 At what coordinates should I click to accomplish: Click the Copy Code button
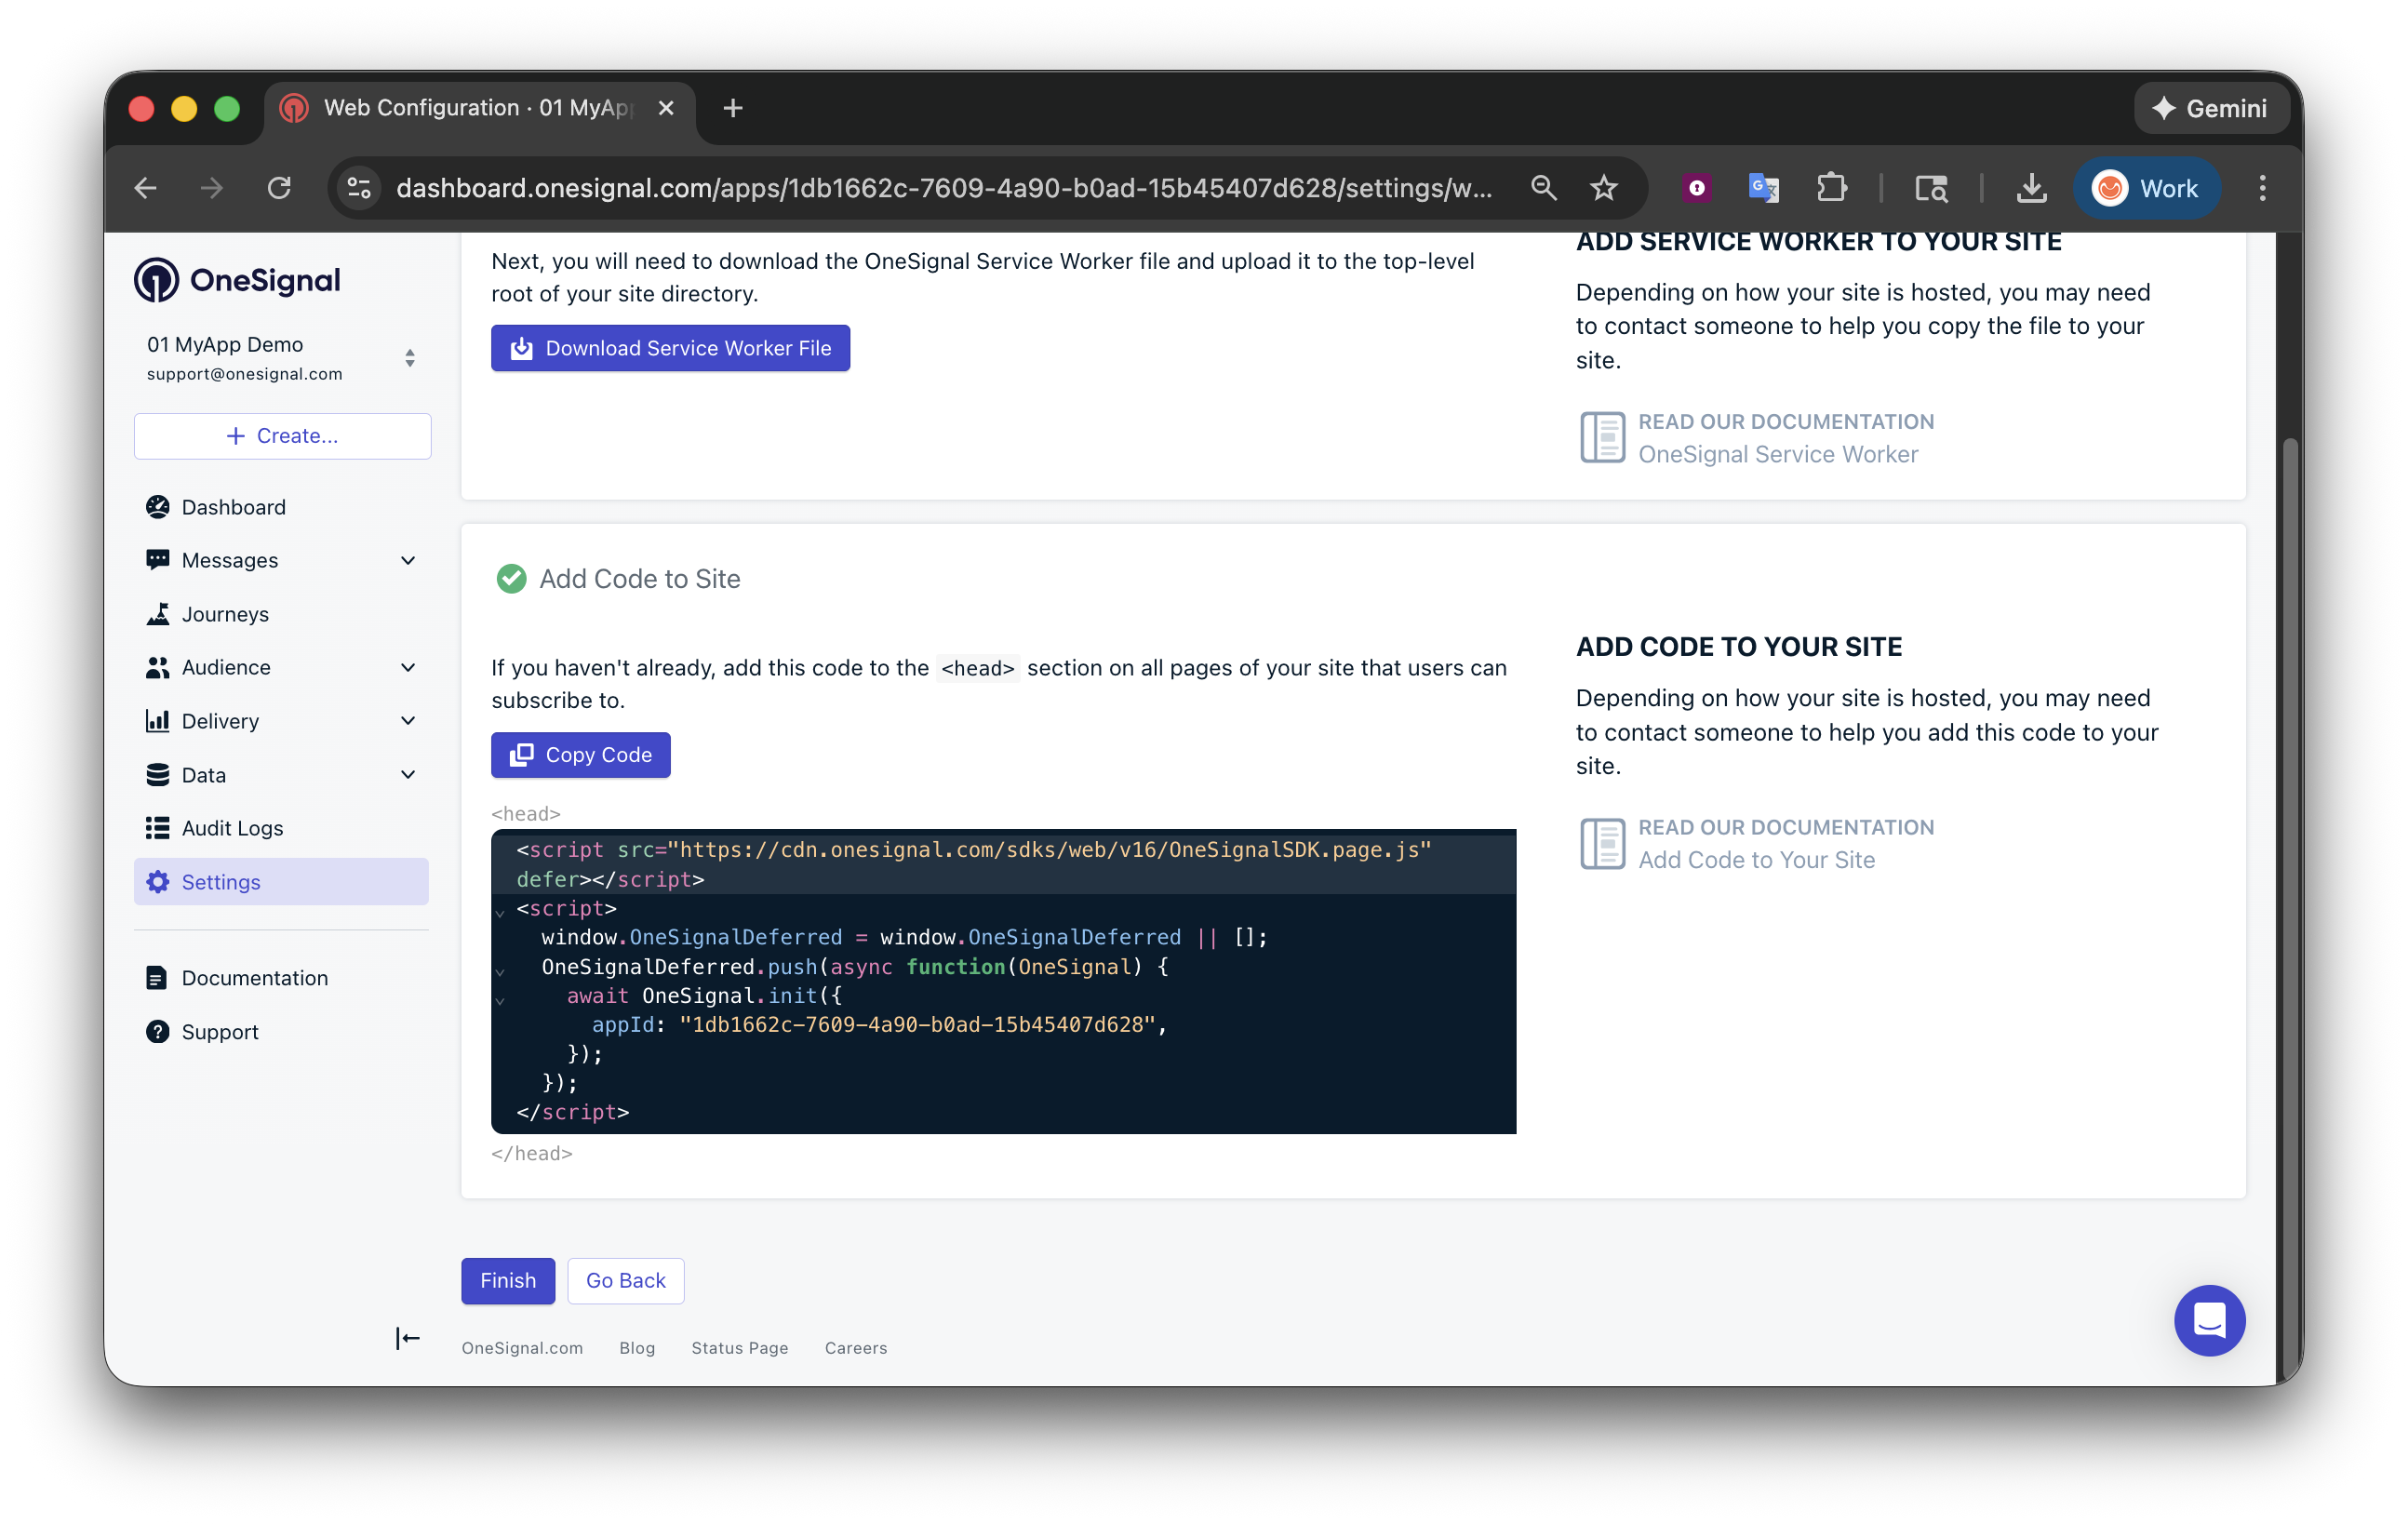[580, 755]
